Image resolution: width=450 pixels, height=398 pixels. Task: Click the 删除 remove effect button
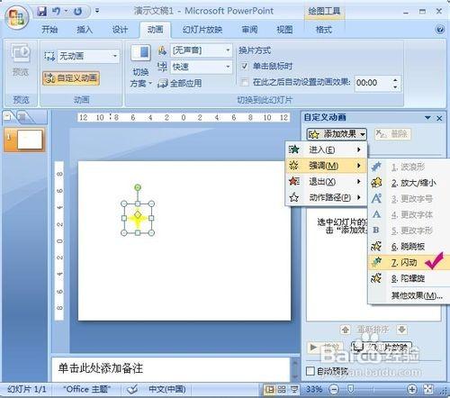[x=393, y=134]
